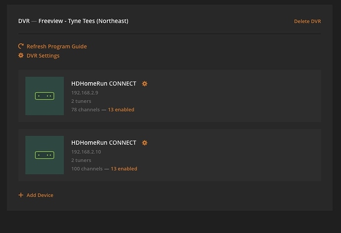Viewport: 341px width, 233px height.
Task: Click the IP address 192.168.2.10
Action: point(86,152)
